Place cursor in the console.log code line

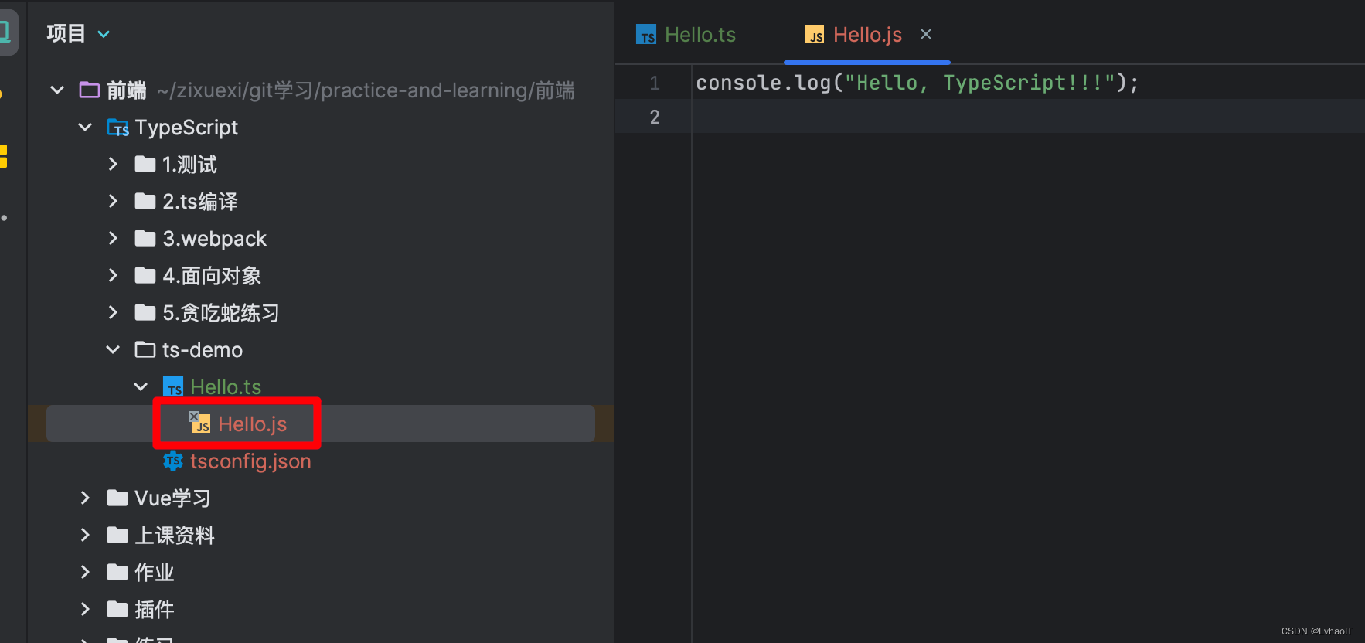point(917,83)
